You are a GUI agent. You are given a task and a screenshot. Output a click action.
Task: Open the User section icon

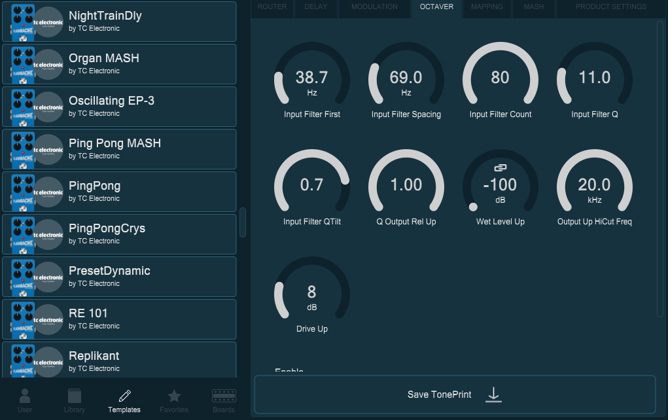25,396
